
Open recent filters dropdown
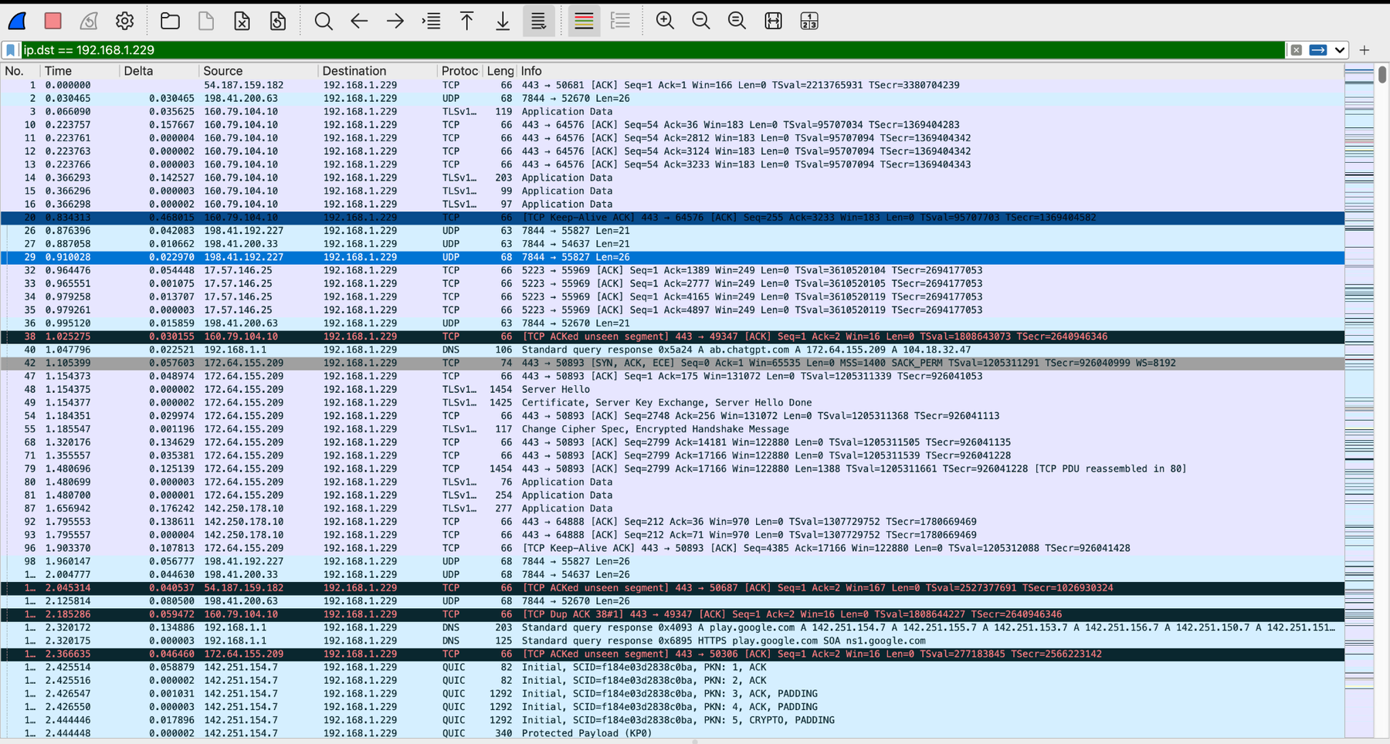(x=1340, y=50)
